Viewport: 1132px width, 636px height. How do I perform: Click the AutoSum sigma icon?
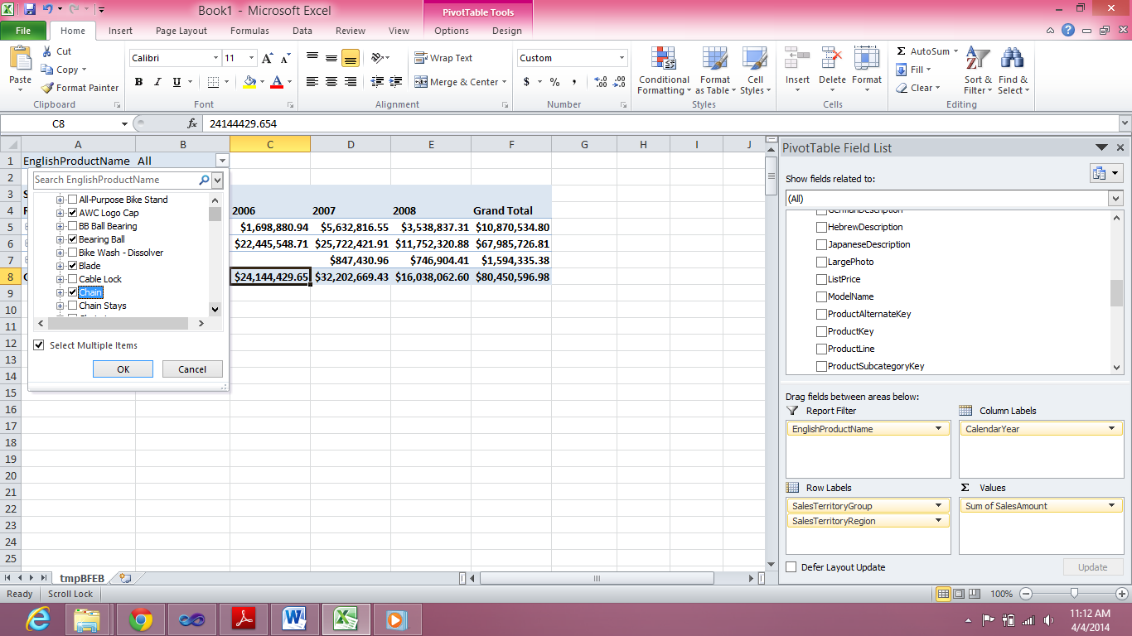pyautogui.click(x=902, y=51)
